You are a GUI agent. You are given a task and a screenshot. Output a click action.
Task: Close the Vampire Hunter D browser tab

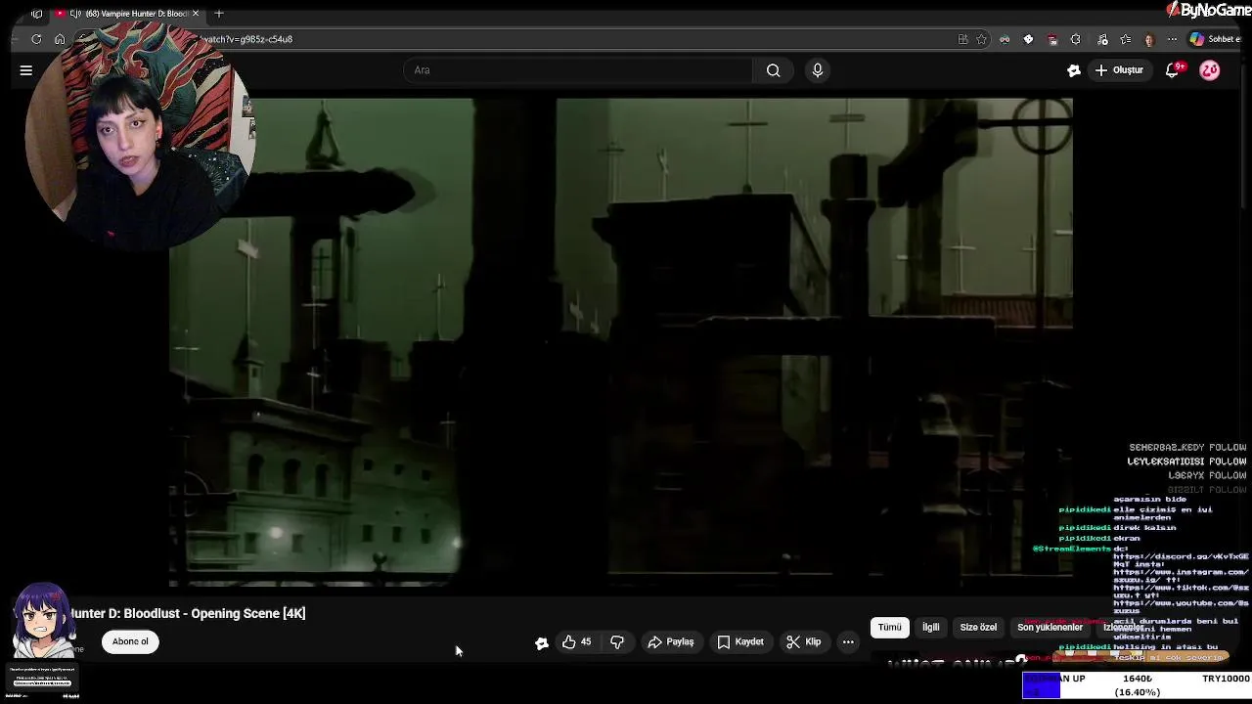[x=196, y=14]
